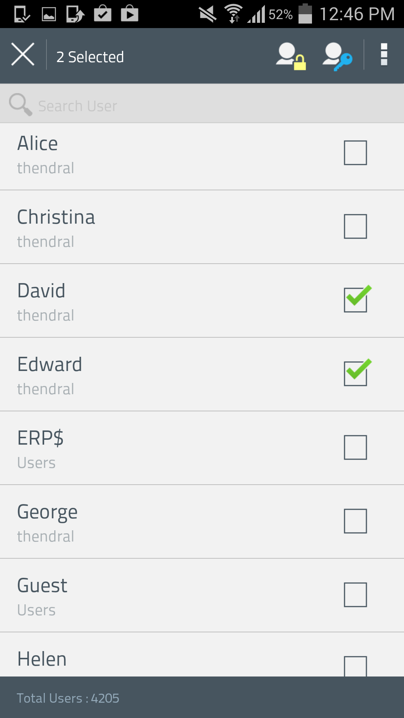The height and width of the screenshot is (718, 404).
Task: Tap the 2 Selected title
Action: coord(90,57)
